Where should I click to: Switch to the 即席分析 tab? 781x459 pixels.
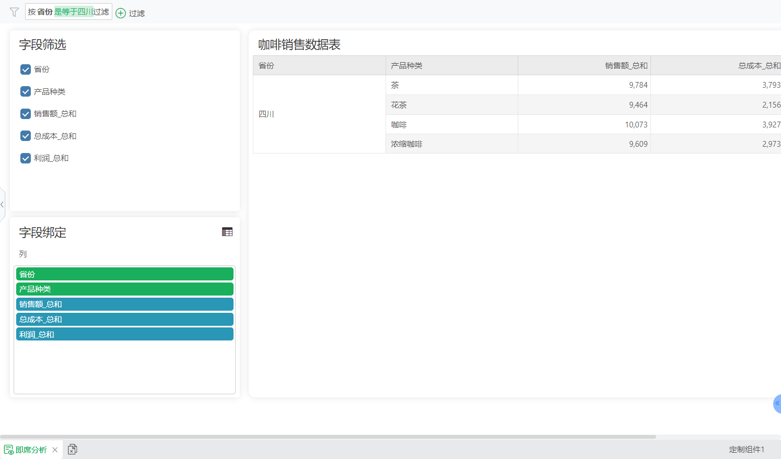coord(31,450)
